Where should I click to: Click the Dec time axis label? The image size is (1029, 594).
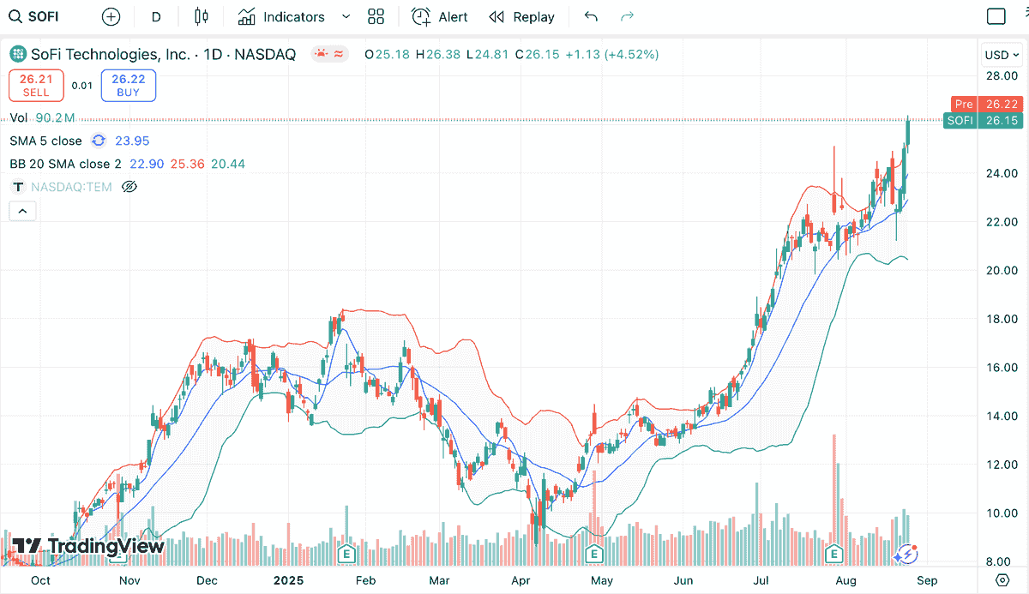[x=207, y=580]
